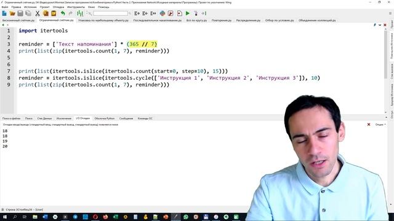The width and height of the screenshot is (394, 221).
Task: Open the Windows Start button
Action: pos(4,217)
